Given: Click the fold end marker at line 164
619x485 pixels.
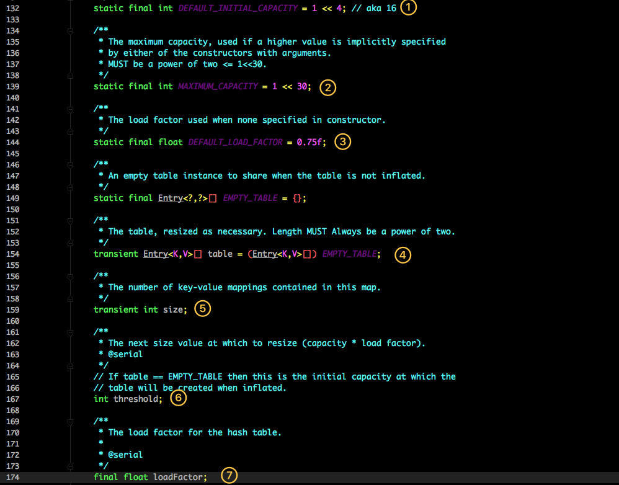Looking at the screenshot, I should point(70,365).
